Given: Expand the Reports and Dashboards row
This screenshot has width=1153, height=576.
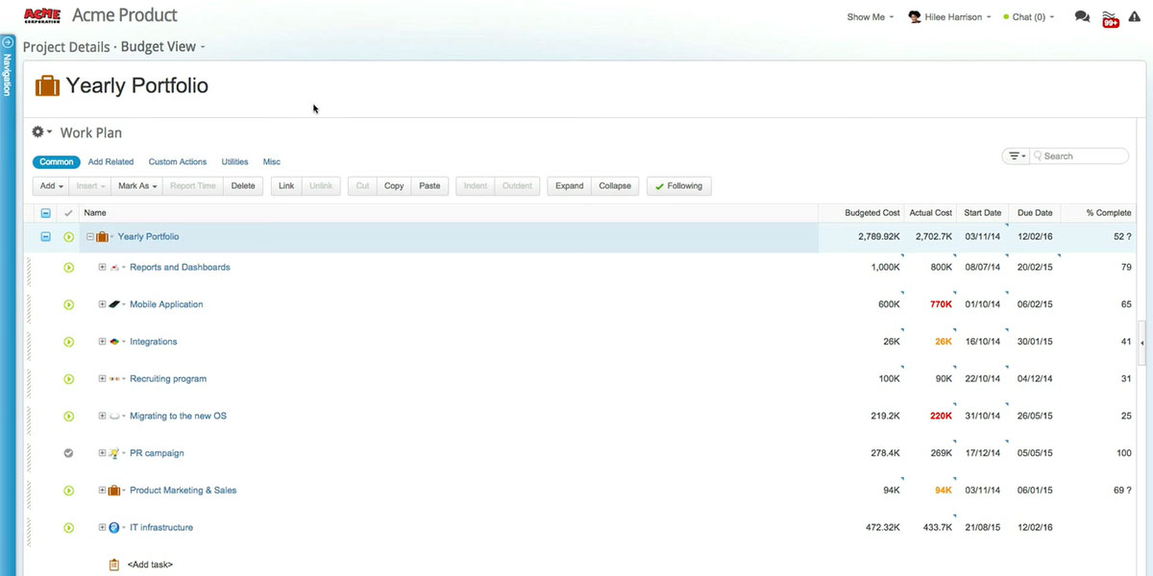Looking at the screenshot, I should click(103, 268).
